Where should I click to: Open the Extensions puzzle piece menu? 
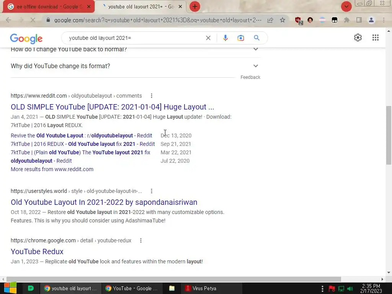point(347,20)
